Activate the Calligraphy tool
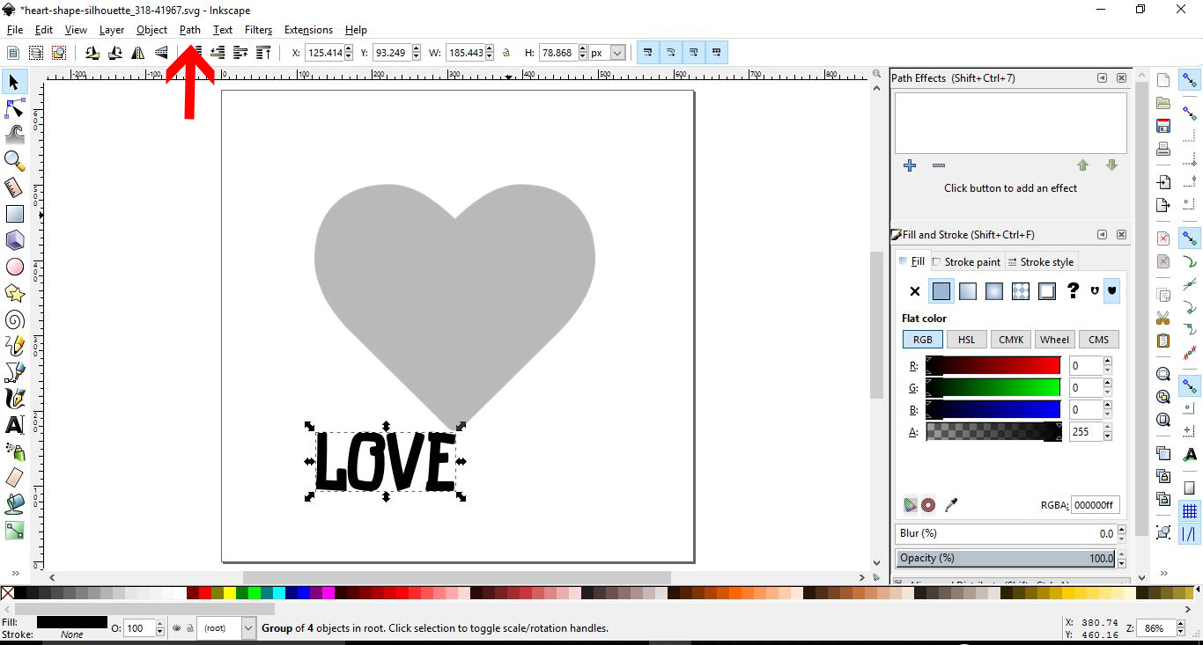 coord(14,399)
